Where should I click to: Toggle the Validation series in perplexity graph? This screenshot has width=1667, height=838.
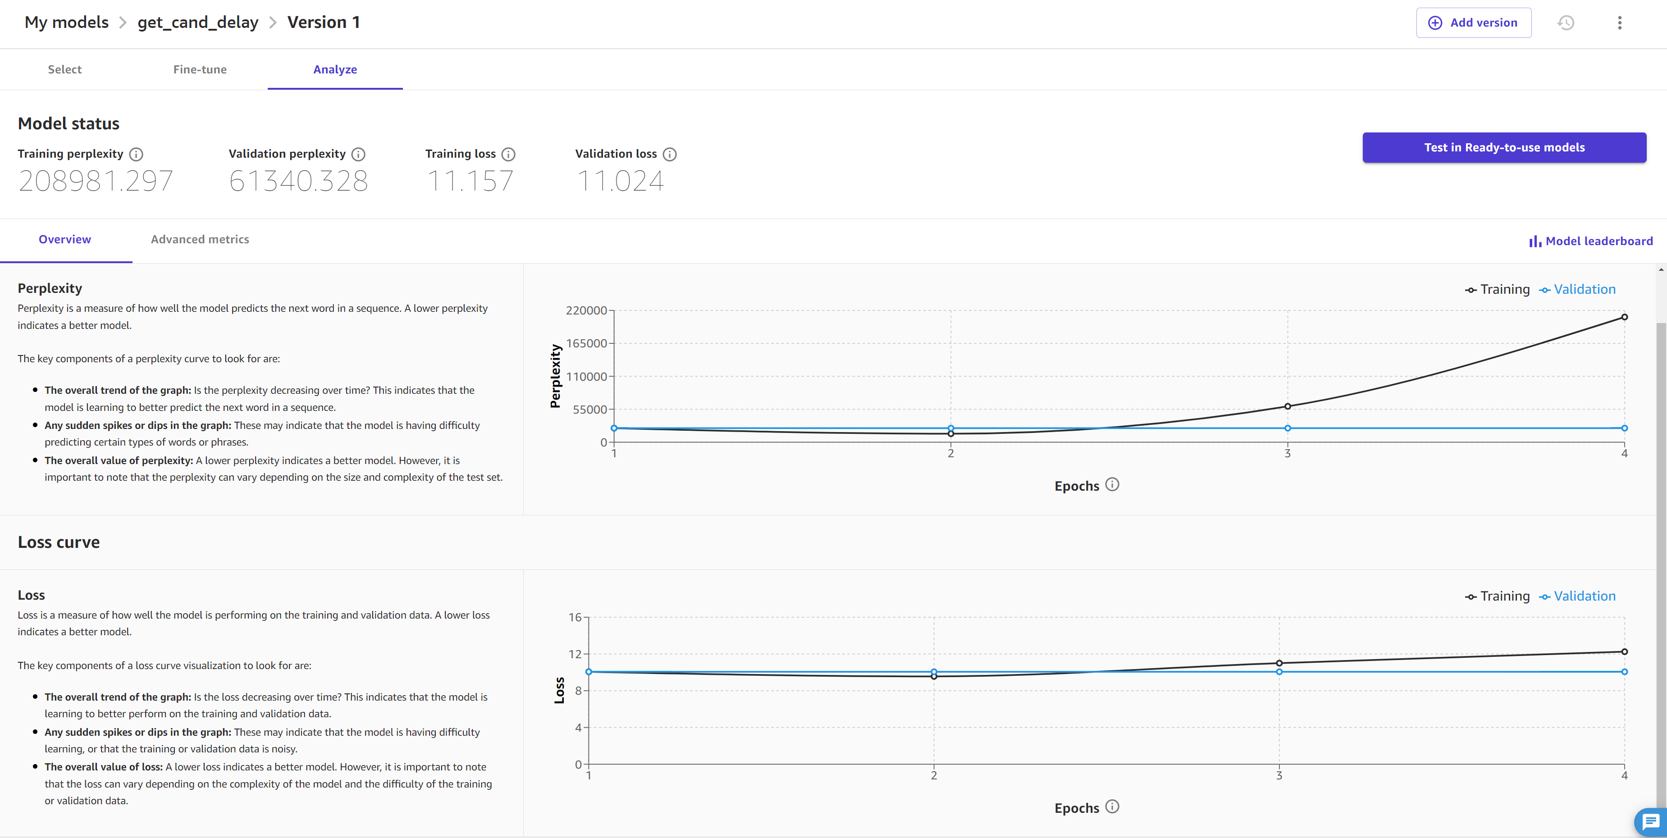(1586, 289)
